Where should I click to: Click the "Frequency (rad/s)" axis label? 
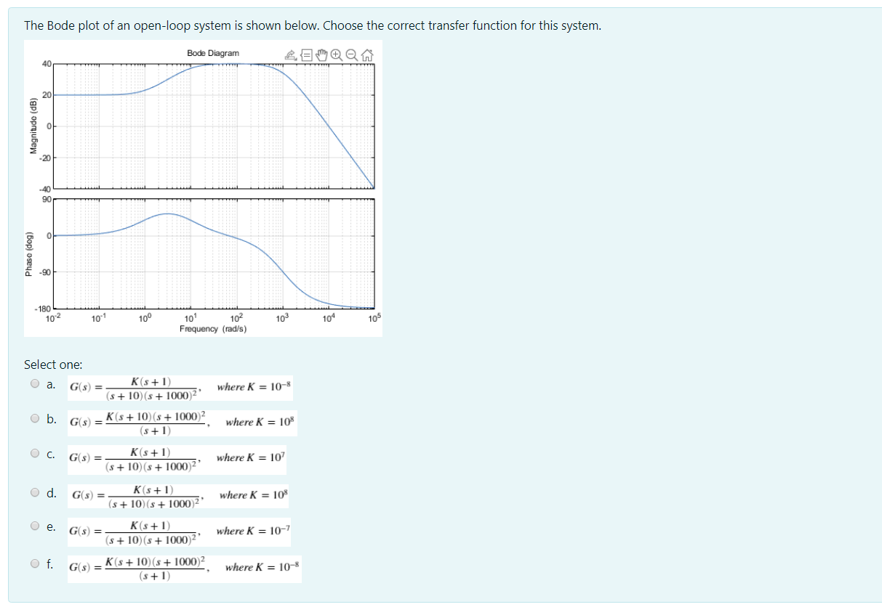coord(213,329)
